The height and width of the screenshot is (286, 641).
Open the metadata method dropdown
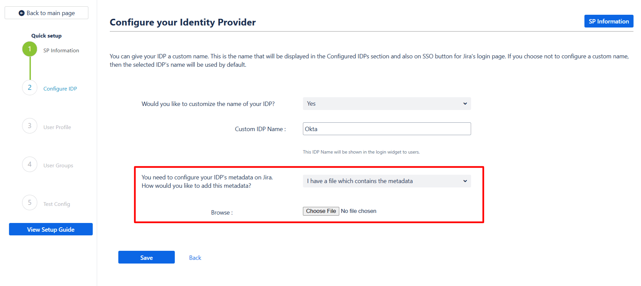coord(387,181)
